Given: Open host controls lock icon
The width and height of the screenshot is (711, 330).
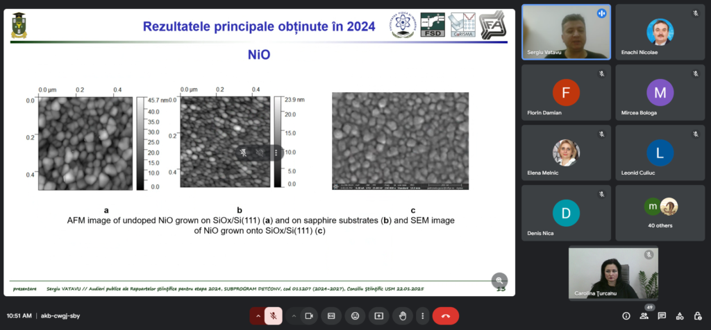Looking at the screenshot, I should [698, 315].
